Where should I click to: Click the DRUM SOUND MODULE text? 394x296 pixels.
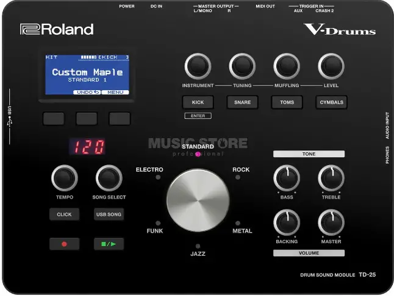coord(328,275)
